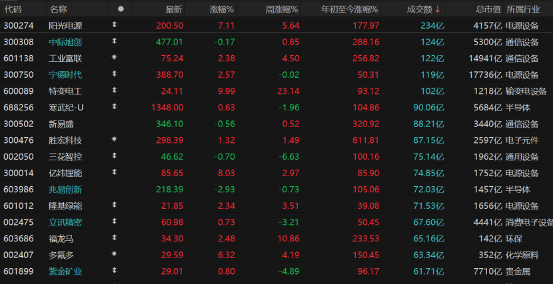Click the marker icon beside 紫金矿业

114,271
